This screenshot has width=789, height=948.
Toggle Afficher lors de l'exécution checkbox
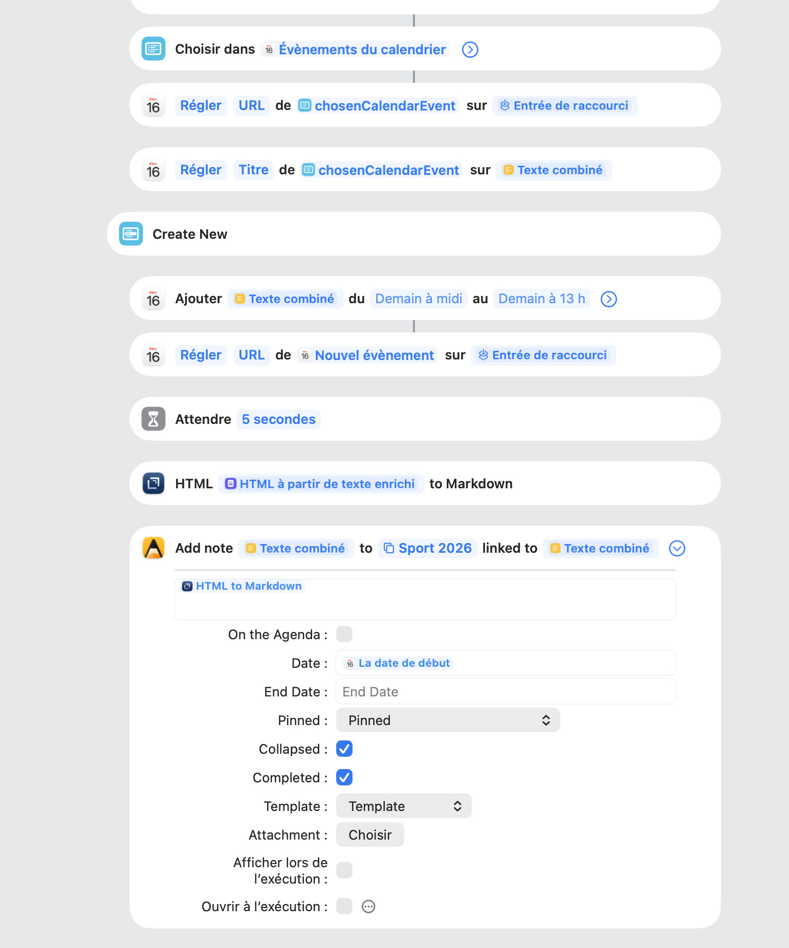pos(344,870)
